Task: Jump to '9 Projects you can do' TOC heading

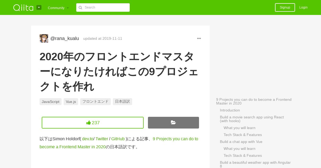Action: coord(254,101)
